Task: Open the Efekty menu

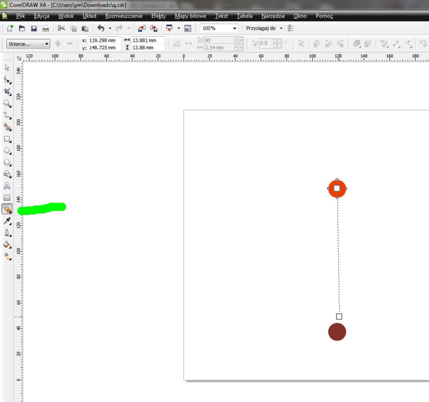Action: coord(158,16)
